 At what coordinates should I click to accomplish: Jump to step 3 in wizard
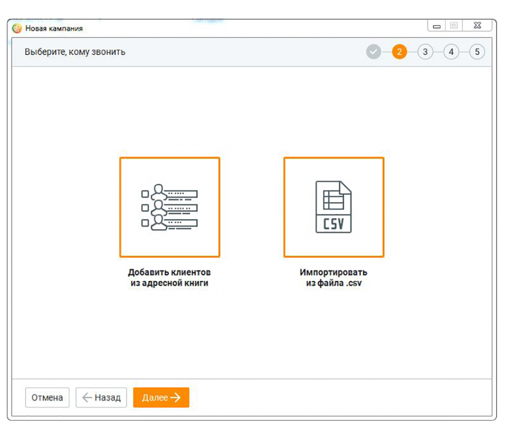pyautogui.click(x=425, y=52)
